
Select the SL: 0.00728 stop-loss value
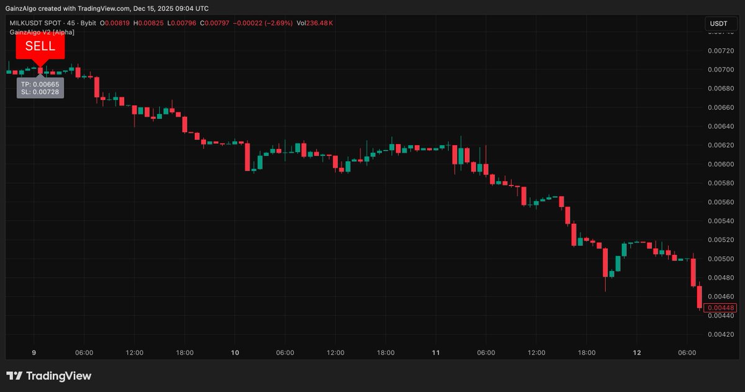pyautogui.click(x=40, y=91)
